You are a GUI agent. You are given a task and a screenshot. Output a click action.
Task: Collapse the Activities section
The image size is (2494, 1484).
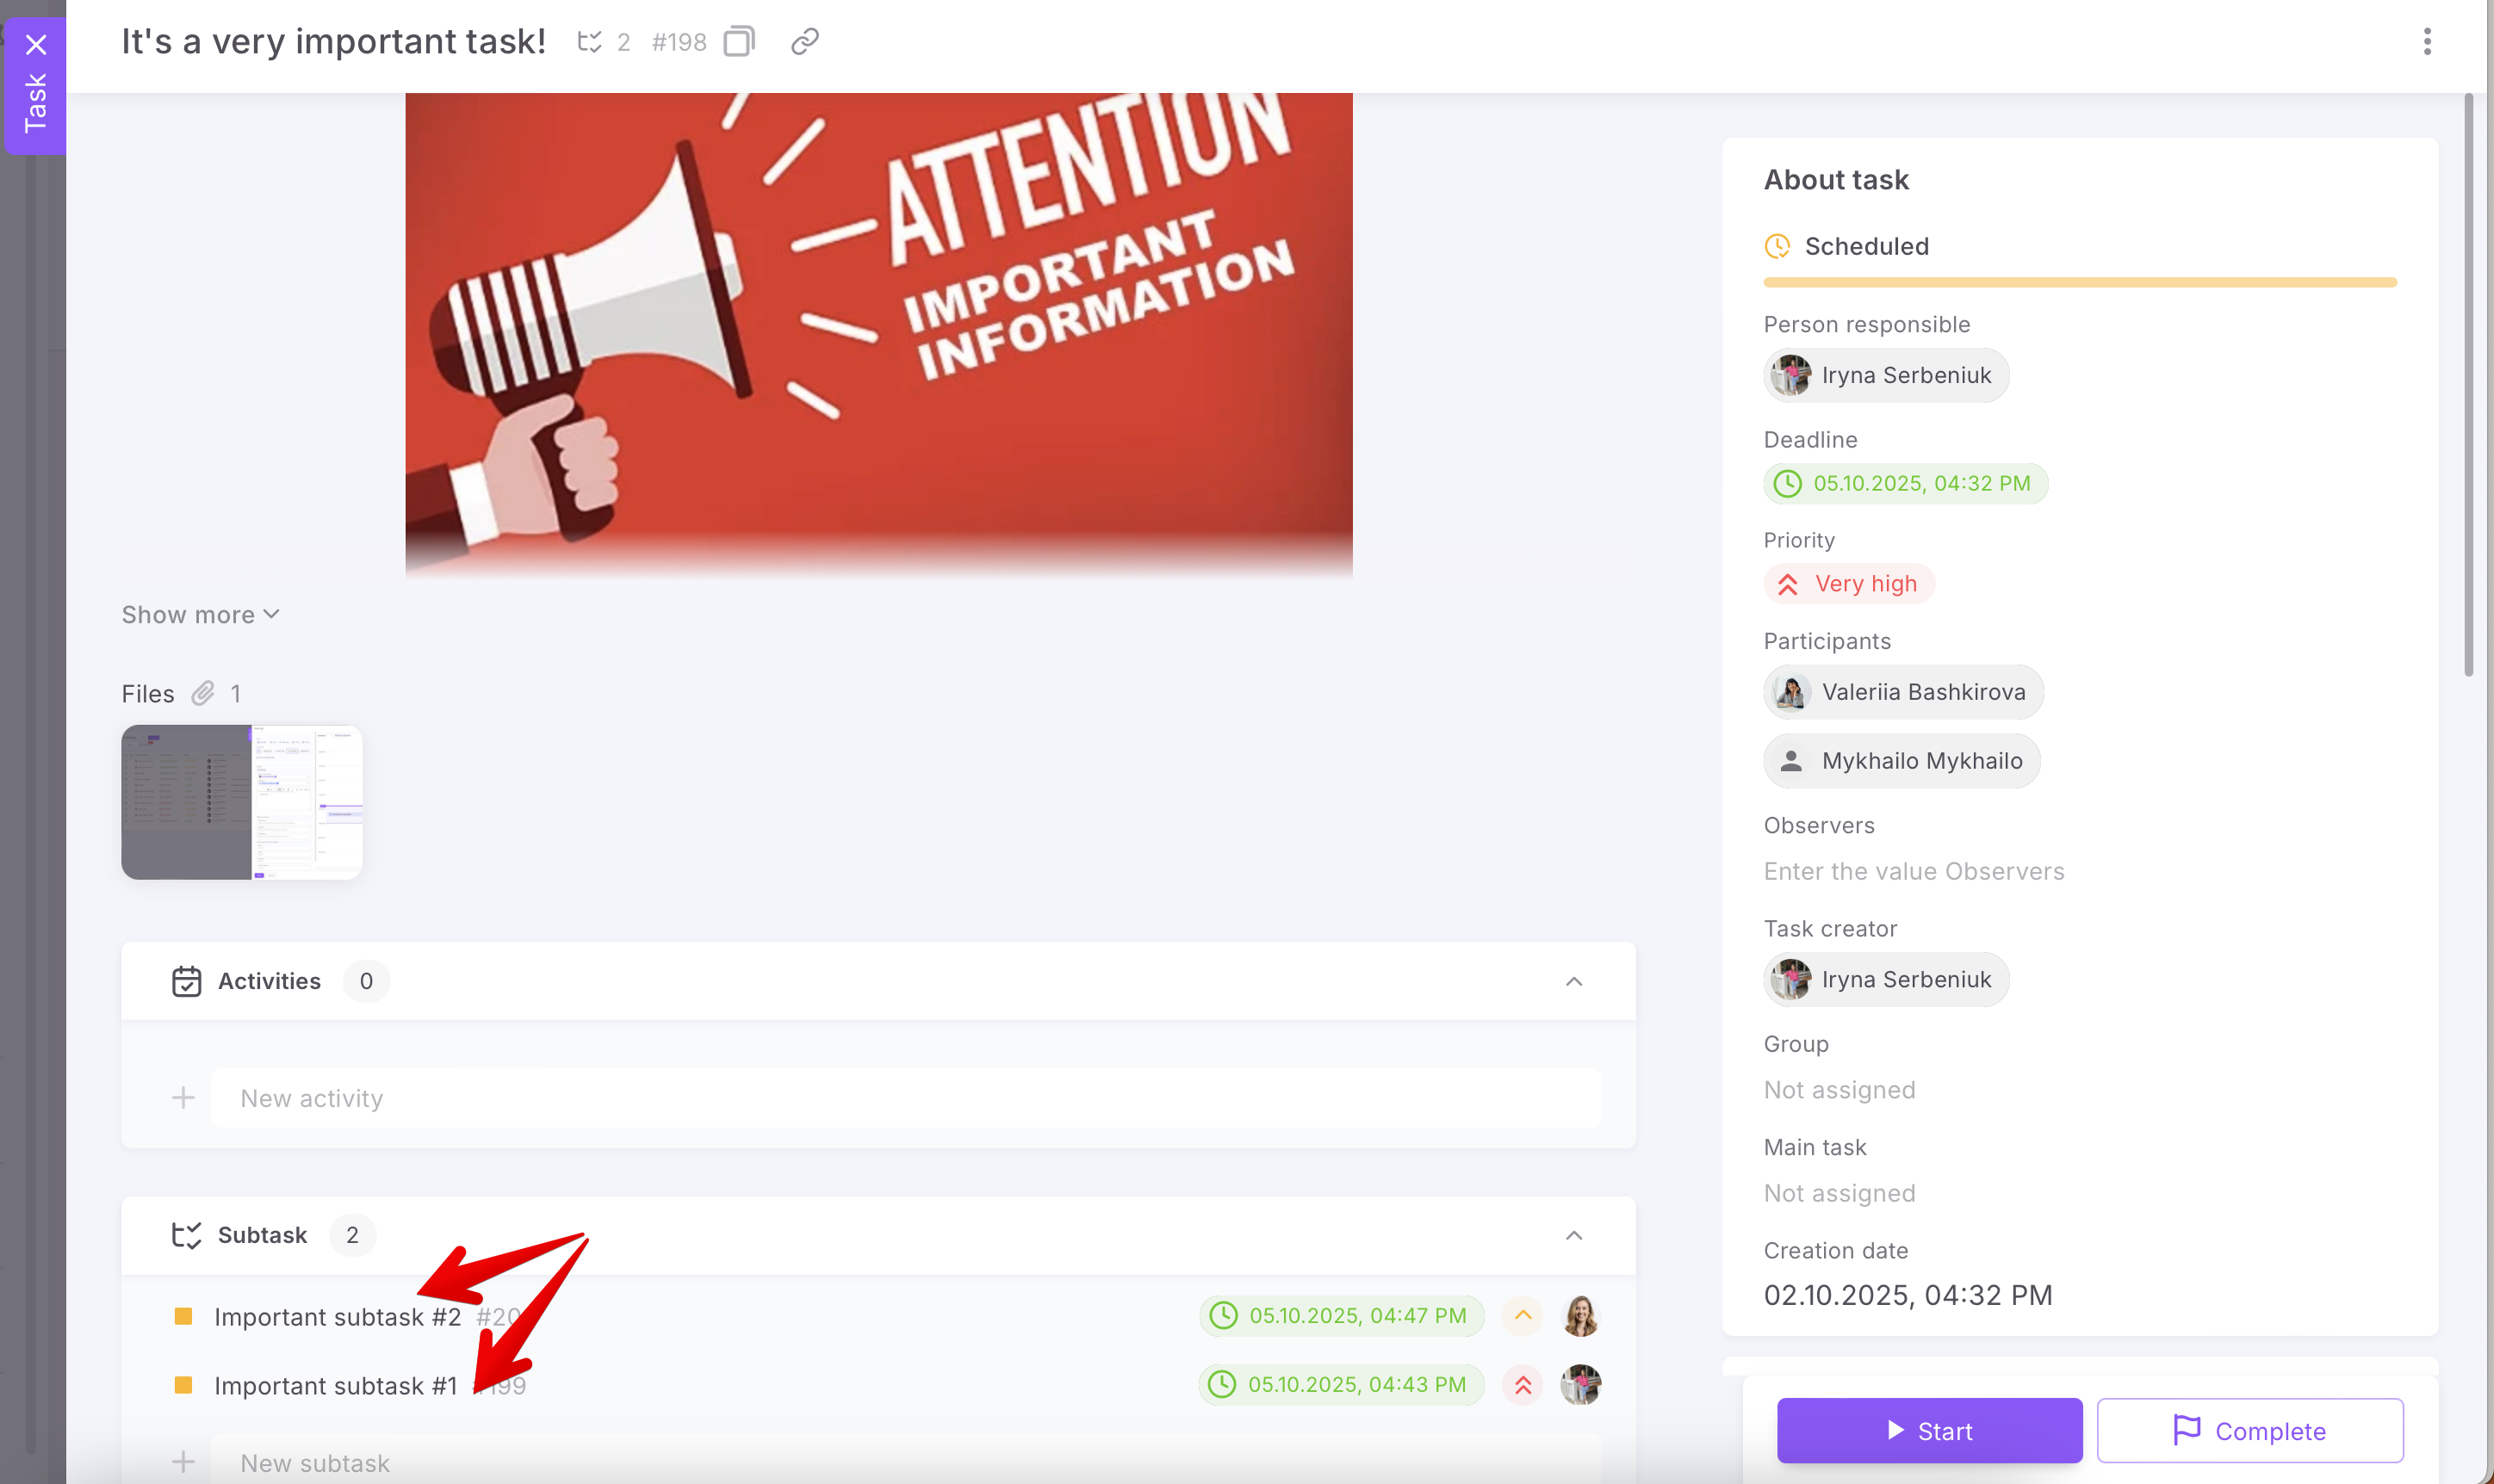pyautogui.click(x=1573, y=981)
